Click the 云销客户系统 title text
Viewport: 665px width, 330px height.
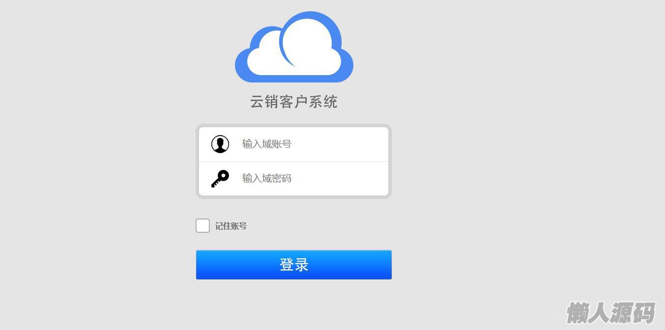click(294, 102)
